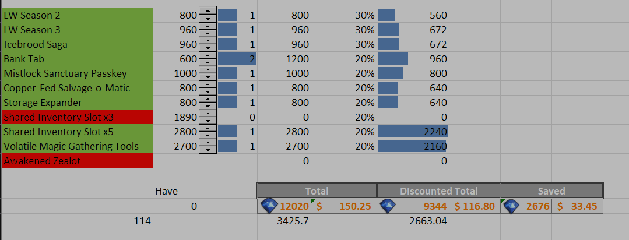629x240 pixels.
Task: Select the $ 33.45 saved cell
Action: pos(577,206)
